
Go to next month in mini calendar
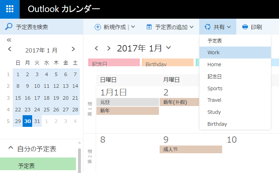[73, 49]
